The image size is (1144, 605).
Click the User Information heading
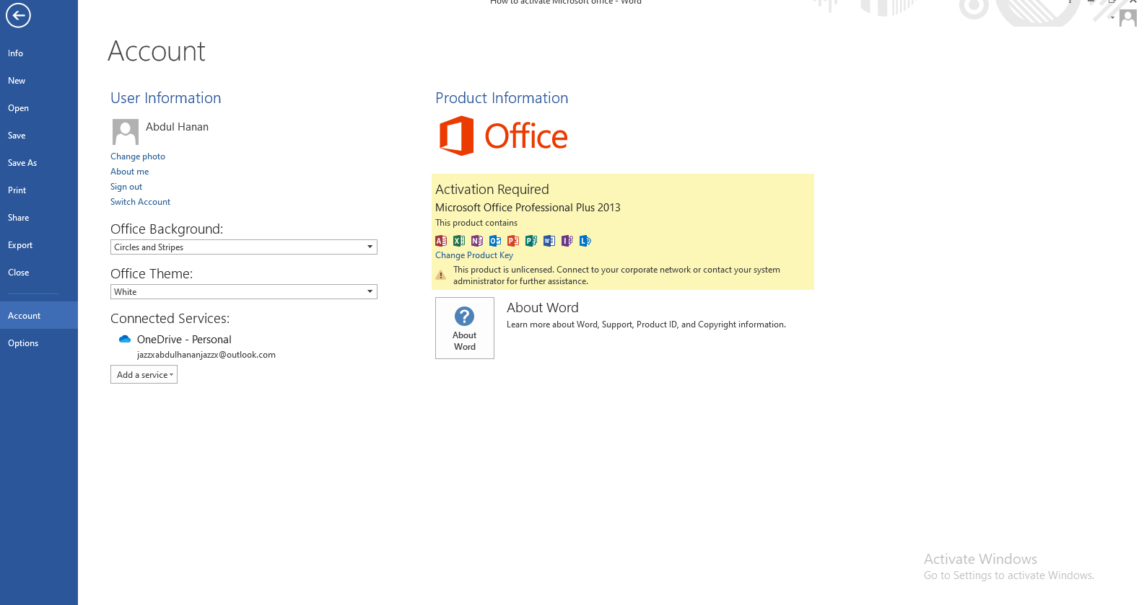click(166, 98)
